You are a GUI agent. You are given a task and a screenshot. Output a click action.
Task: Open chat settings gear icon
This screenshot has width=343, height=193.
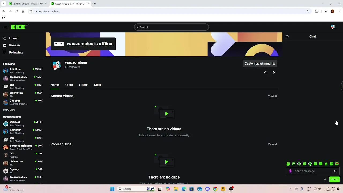(325, 179)
